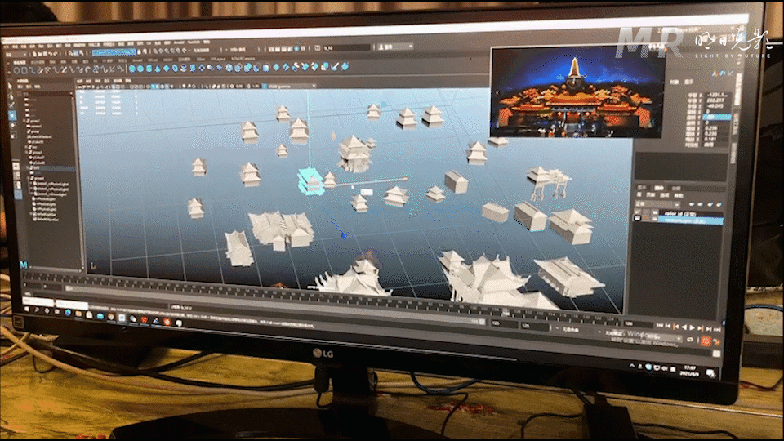Toggle the red Auto Keyframe button
Screen dimensions: 784x441
[x=706, y=341]
